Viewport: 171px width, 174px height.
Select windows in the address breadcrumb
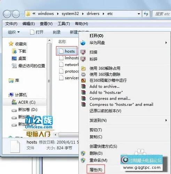(x=46, y=14)
